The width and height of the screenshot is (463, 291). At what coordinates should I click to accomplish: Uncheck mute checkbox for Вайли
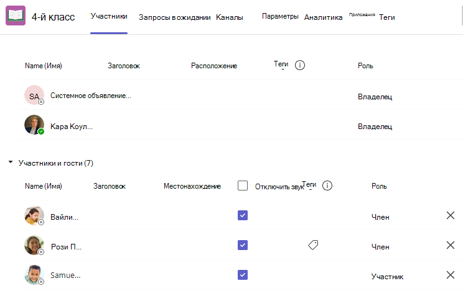[243, 215]
